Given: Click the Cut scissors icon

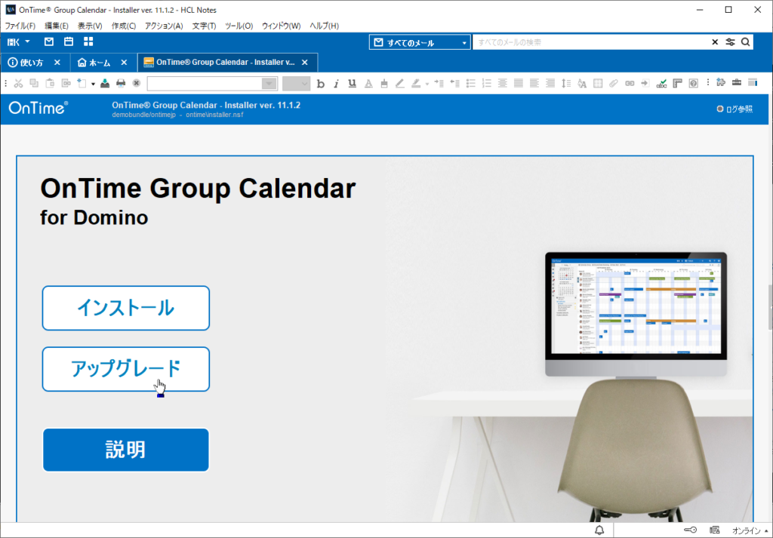Looking at the screenshot, I should (x=18, y=83).
